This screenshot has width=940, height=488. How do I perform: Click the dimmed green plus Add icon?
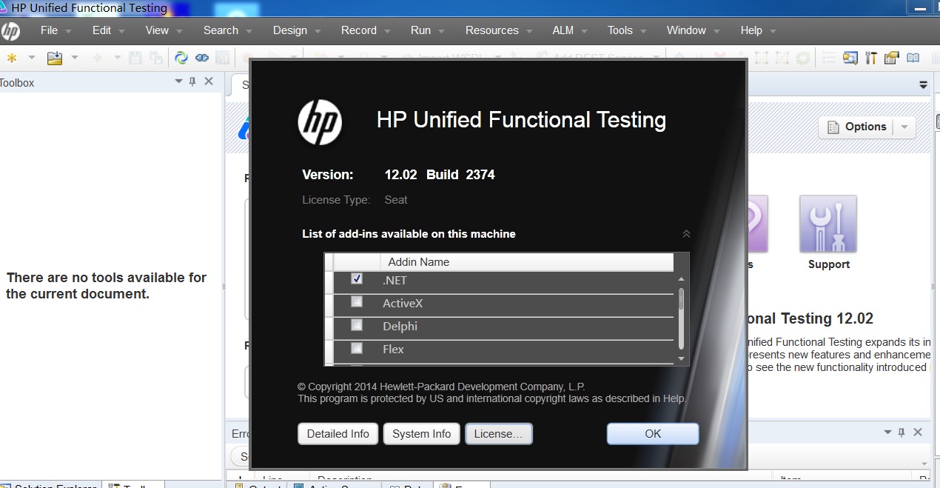(x=97, y=58)
